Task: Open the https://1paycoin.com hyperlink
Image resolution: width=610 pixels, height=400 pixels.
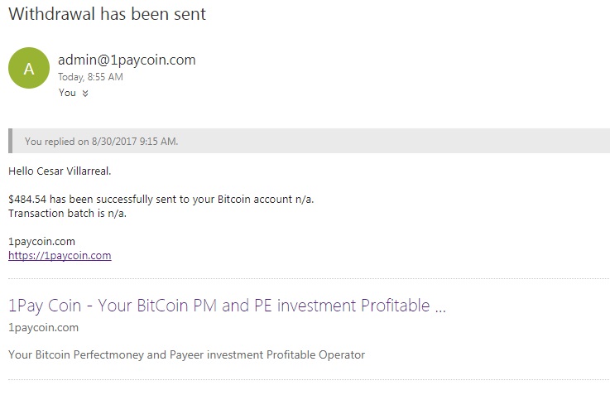Action: pos(60,256)
